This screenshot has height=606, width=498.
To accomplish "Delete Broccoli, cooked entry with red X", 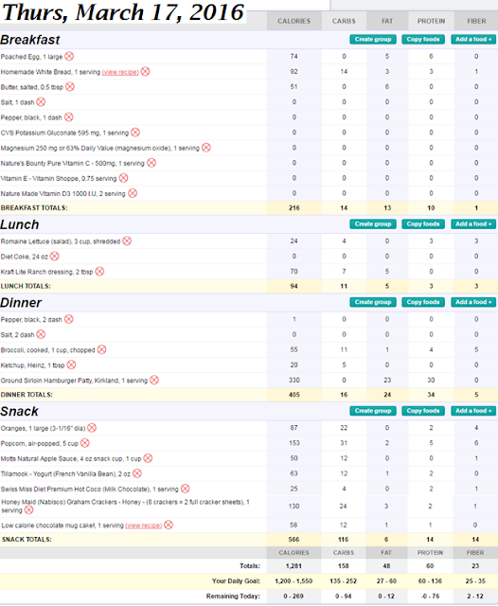I will (x=101, y=349).
